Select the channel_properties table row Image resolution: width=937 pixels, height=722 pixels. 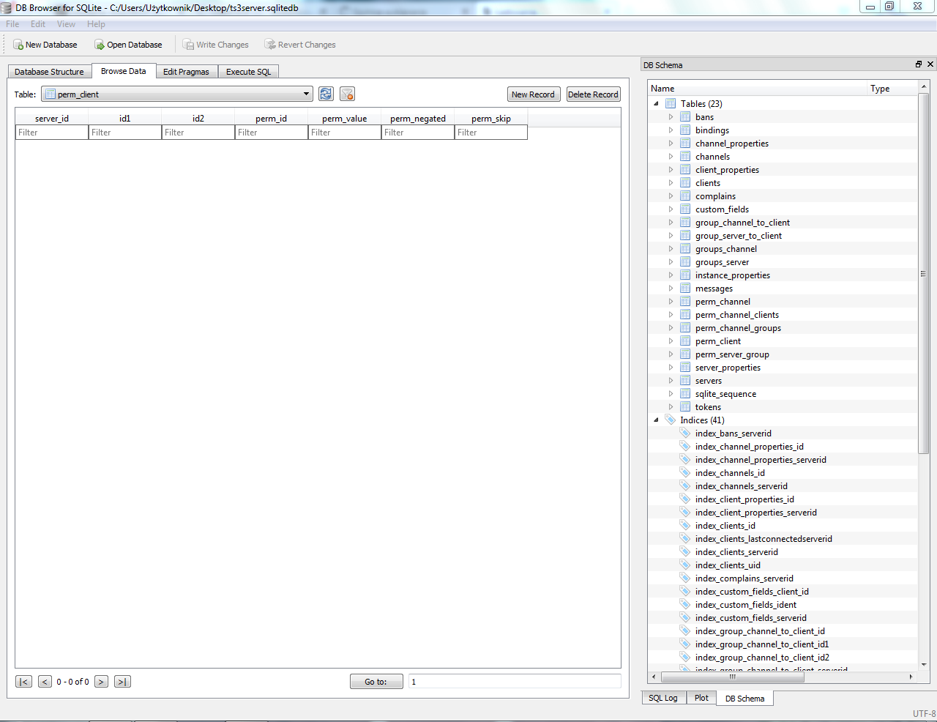[x=732, y=143]
